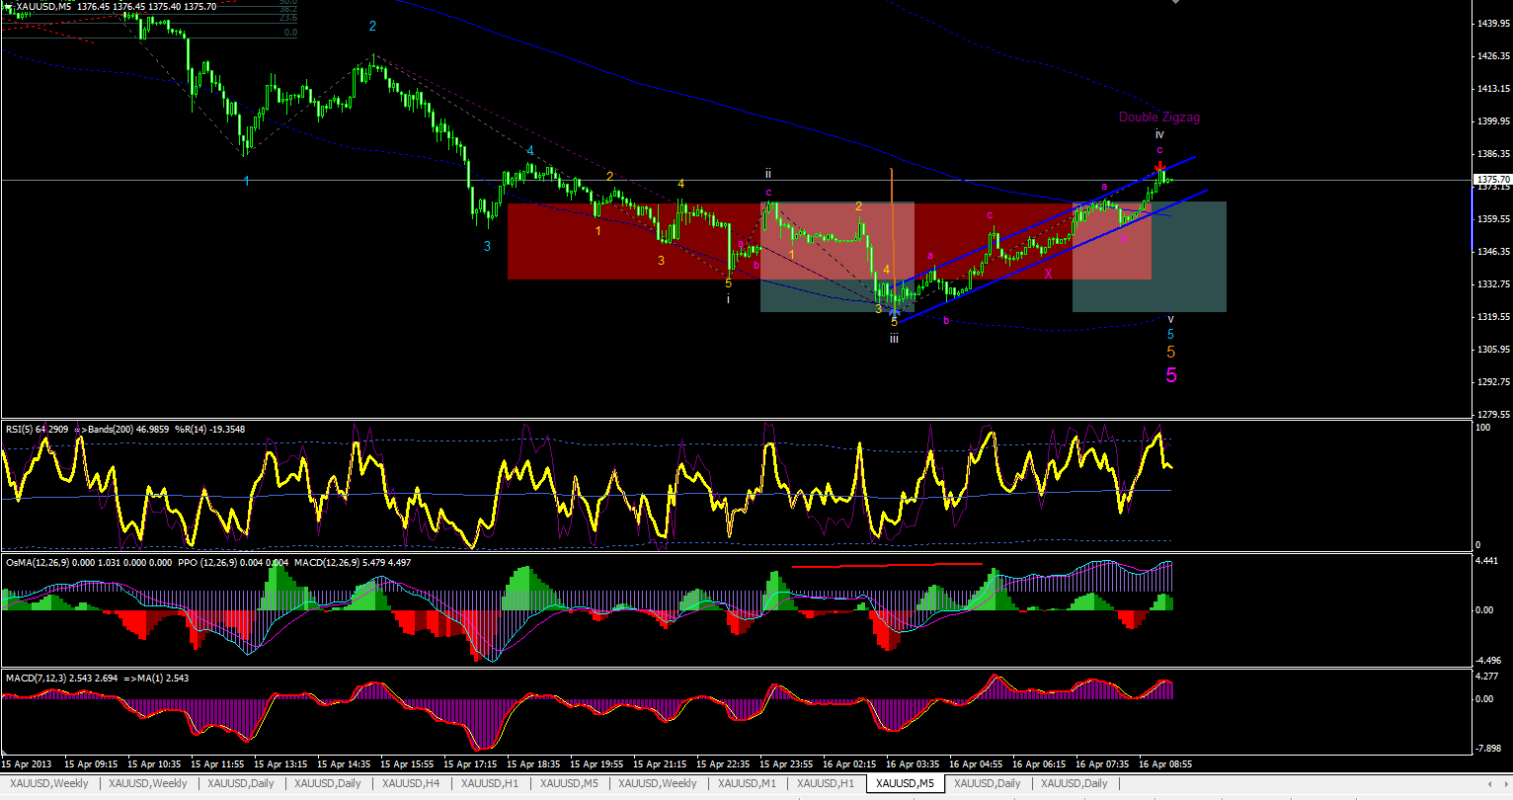
Task: Click the MACD(7,12,3) indicator label
Action: tap(59, 679)
